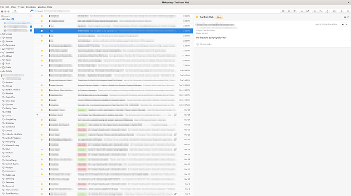Expand the Trash folder tree arrow
351x196 pixels.
(1, 63)
